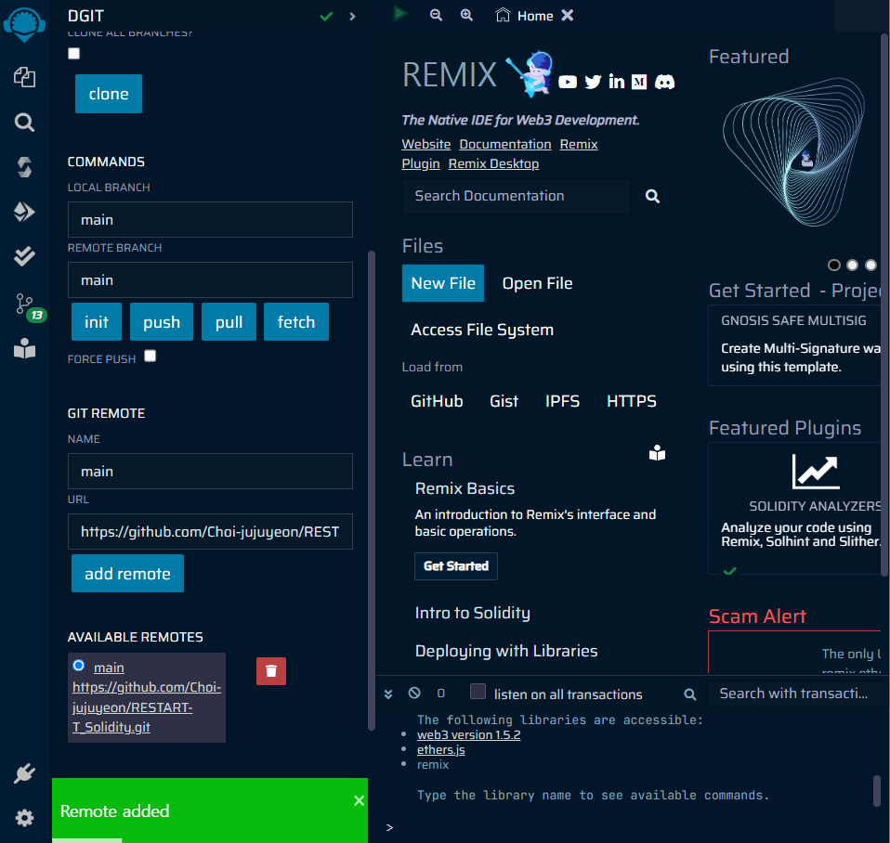
Task: Open the Remix YouTube icon
Action: (x=568, y=83)
